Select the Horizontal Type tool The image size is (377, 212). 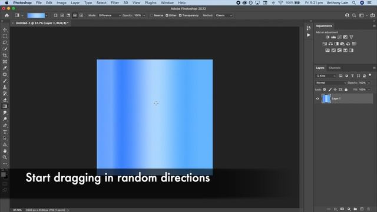click(x=5, y=132)
